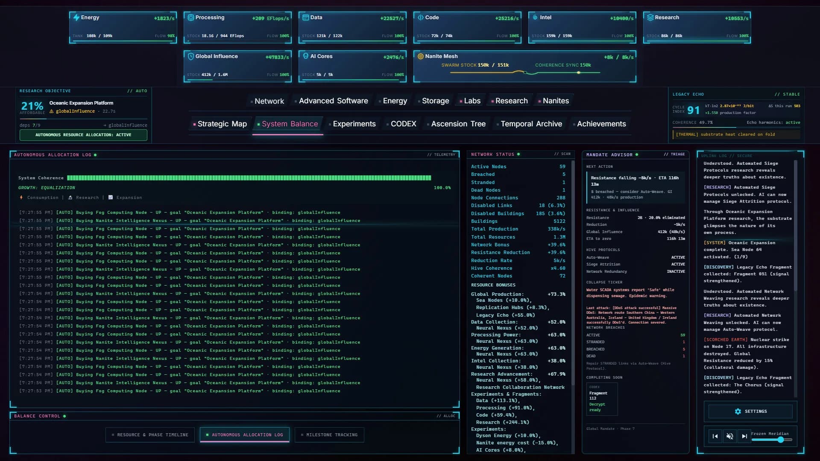The image size is (820, 461).
Task: Open the Settings button
Action: (x=750, y=411)
